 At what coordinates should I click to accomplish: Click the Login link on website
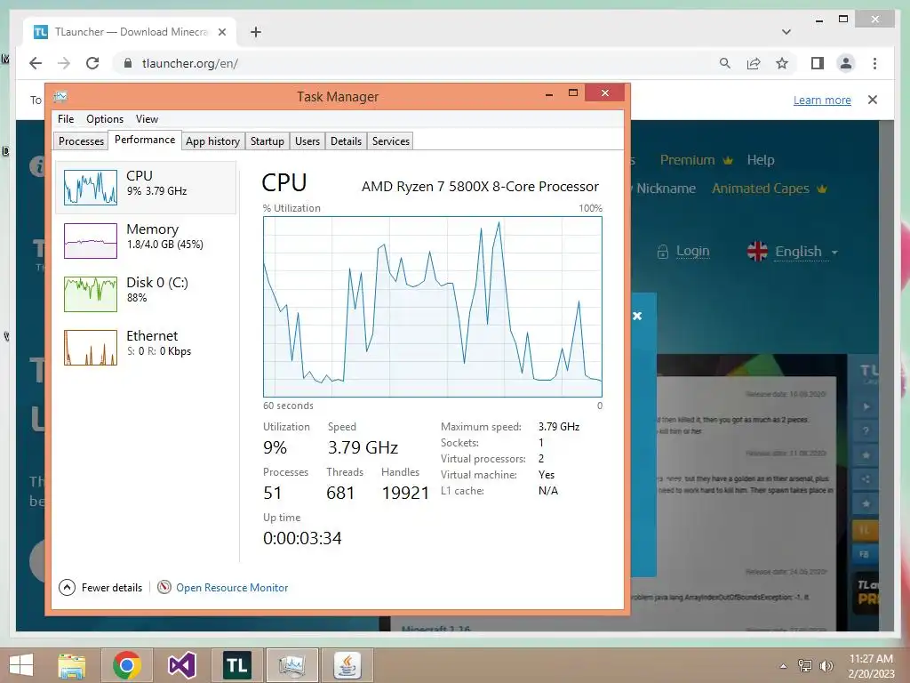692,251
